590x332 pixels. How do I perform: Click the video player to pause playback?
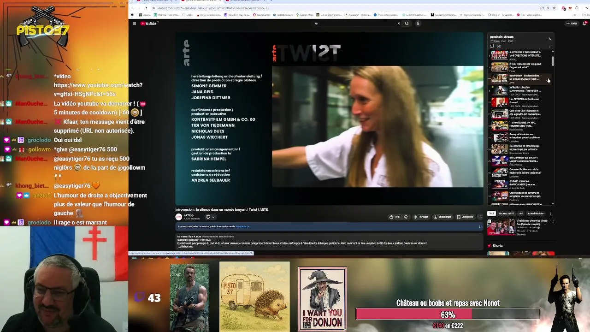click(x=330, y=119)
